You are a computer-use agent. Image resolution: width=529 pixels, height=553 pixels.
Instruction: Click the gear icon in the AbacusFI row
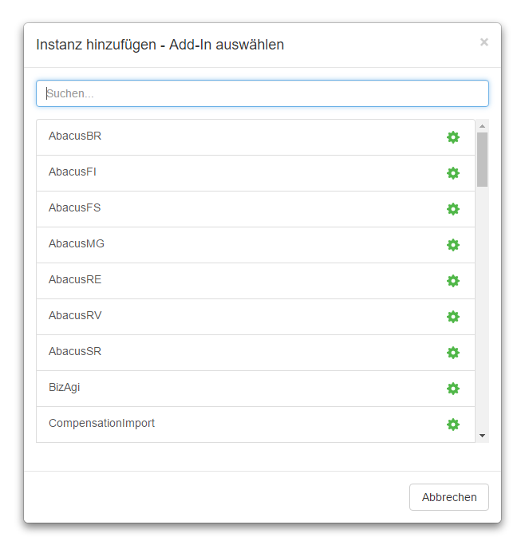pyautogui.click(x=453, y=173)
